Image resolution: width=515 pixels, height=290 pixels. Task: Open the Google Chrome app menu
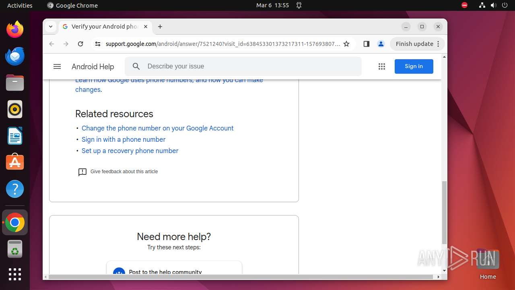pos(72,5)
